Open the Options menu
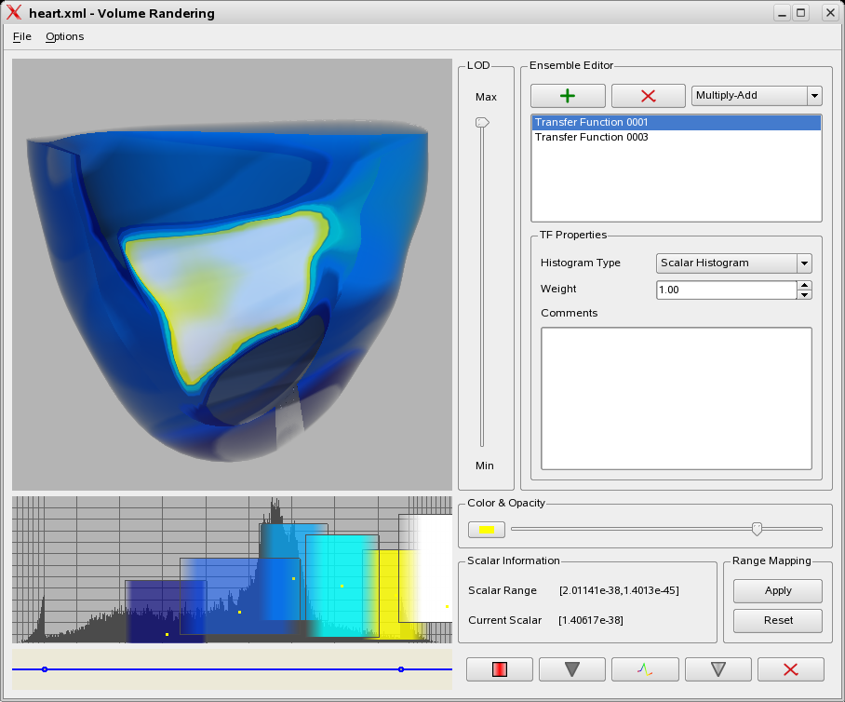845x702 pixels. [64, 36]
